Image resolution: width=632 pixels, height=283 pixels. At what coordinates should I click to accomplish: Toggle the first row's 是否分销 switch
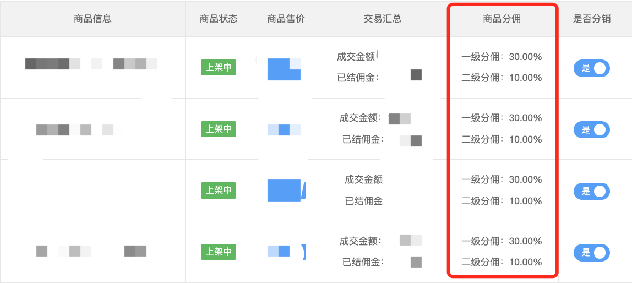point(591,68)
